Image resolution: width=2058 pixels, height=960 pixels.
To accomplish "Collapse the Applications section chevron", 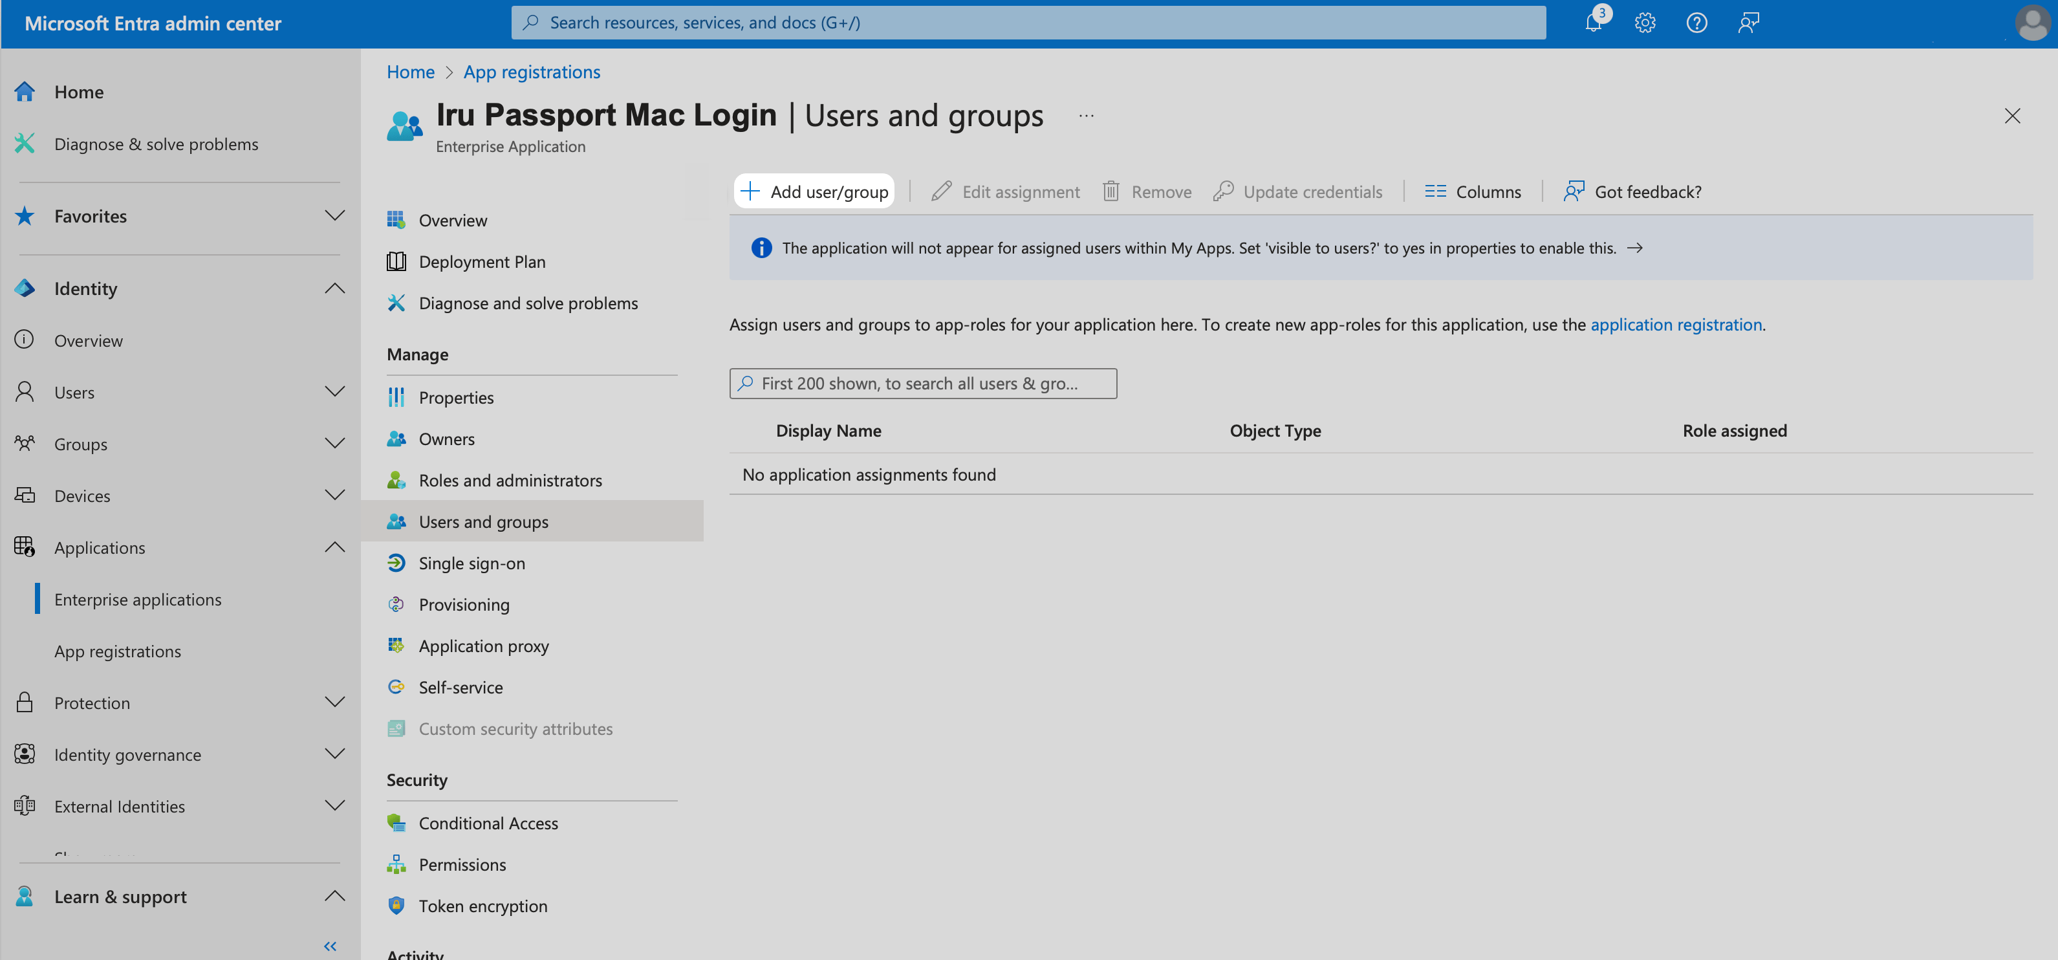I will point(335,547).
